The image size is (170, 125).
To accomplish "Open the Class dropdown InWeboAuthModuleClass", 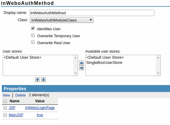I will click(61, 20).
